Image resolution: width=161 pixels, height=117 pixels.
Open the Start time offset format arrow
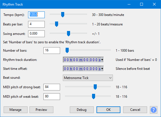click(102, 69)
